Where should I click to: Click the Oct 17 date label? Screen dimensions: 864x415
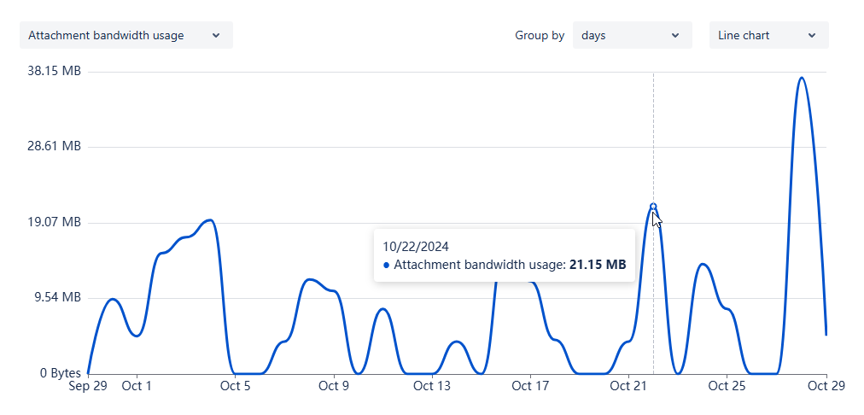(530, 386)
